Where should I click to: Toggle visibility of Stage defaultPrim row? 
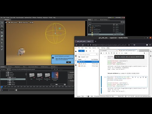[x=114, y=26]
